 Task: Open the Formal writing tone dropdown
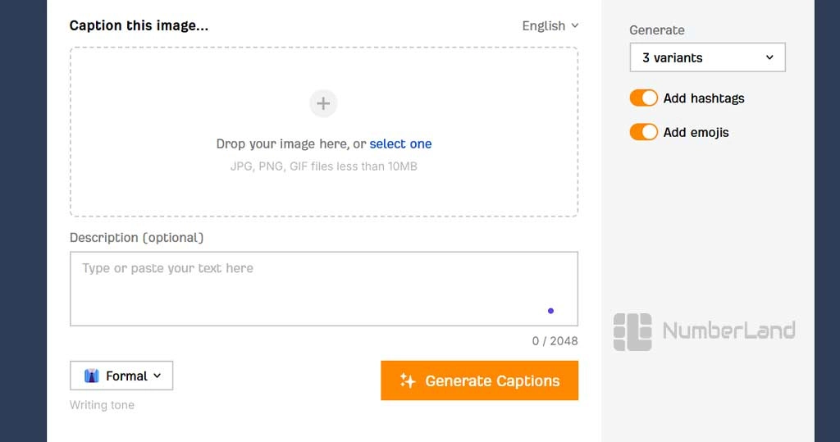[x=121, y=376]
